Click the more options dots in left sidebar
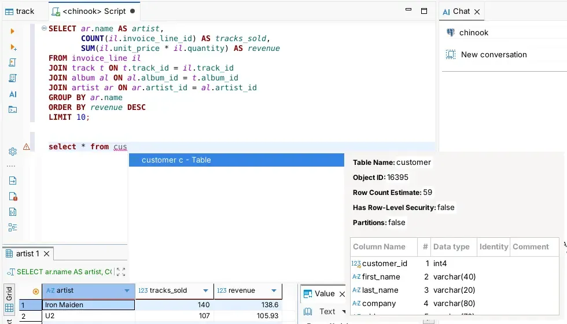Image resolution: width=567 pixels, height=324 pixels. [11, 166]
